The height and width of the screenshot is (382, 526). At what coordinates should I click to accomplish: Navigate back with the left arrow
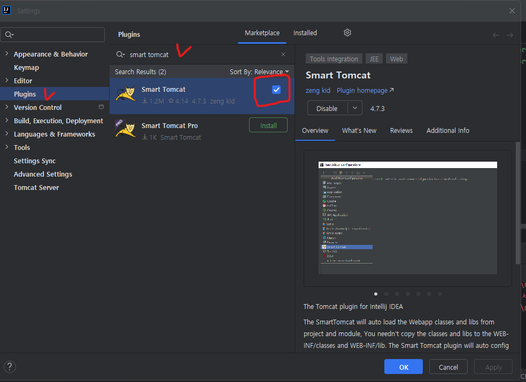[x=496, y=35]
